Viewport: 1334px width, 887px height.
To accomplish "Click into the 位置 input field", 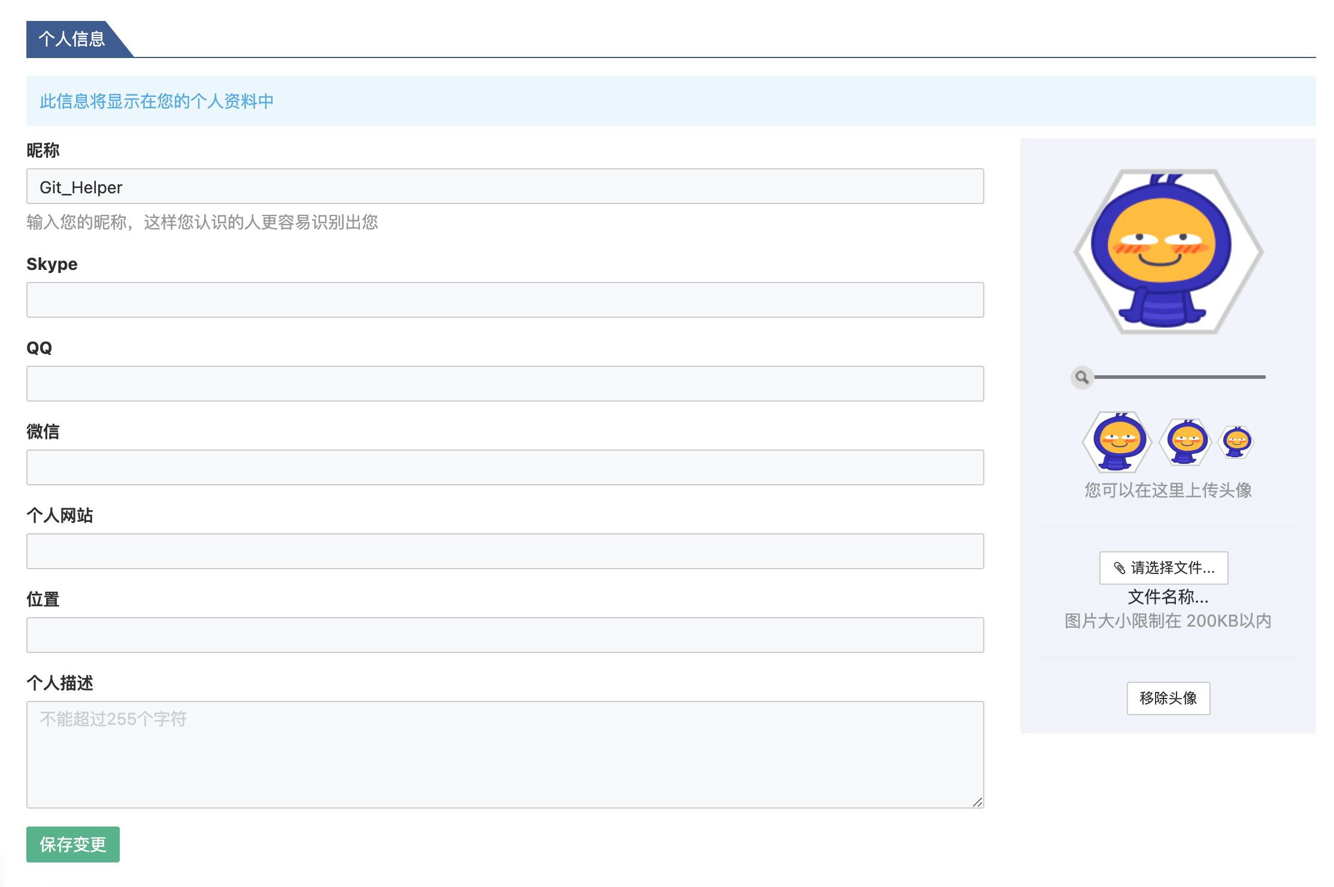I will click(505, 635).
